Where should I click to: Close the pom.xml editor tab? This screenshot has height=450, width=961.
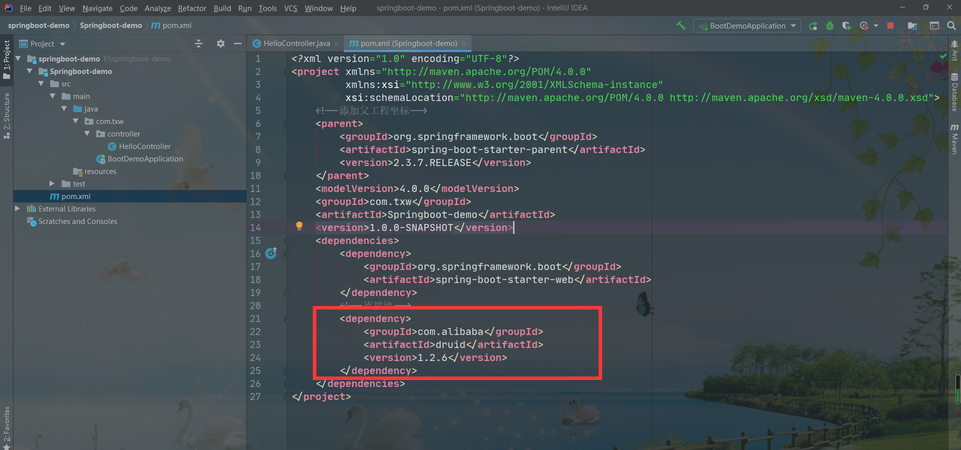coord(464,43)
